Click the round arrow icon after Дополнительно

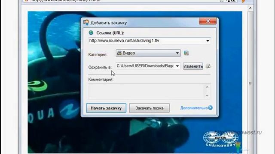[x=211, y=108]
